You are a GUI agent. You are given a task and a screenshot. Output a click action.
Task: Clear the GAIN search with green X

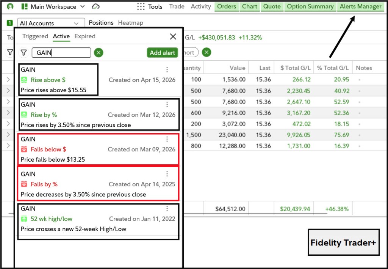pyautogui.click(x=99, y=53)
